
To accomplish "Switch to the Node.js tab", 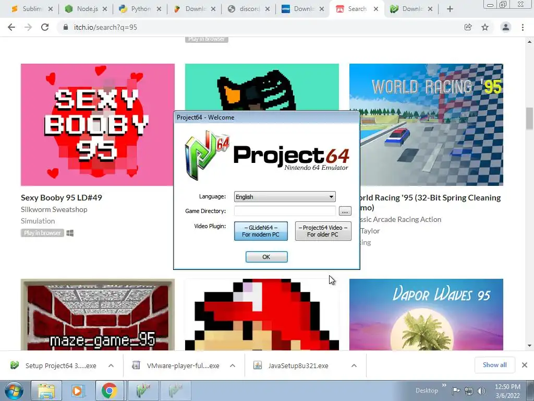I will click(85, 9).
